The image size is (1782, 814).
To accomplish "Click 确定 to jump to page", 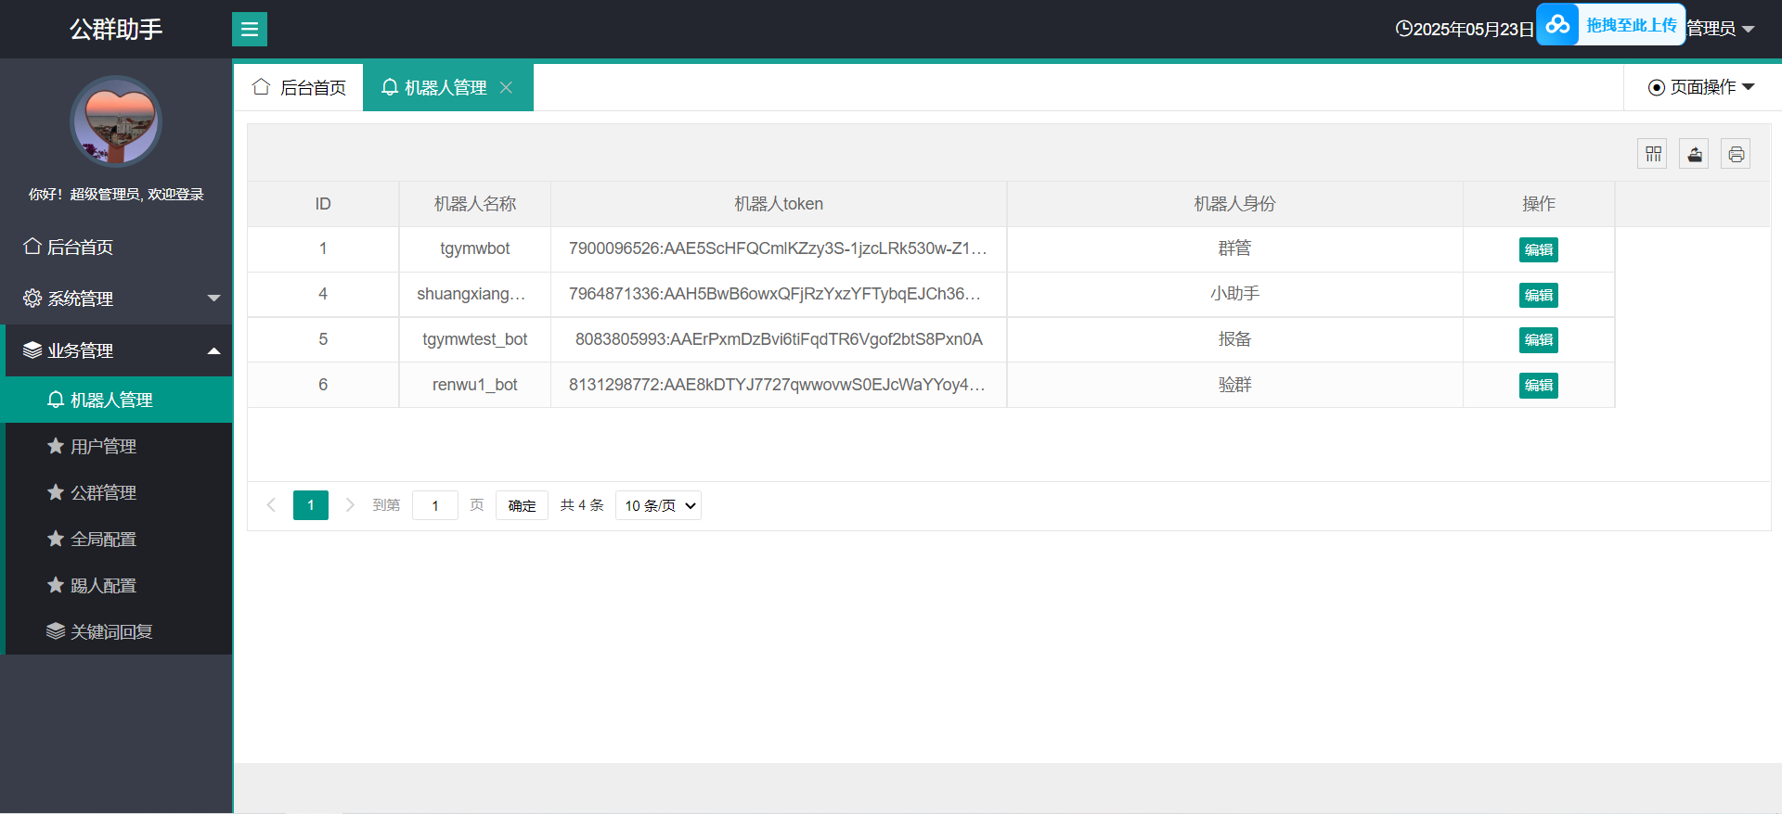I will (x=522, y=505).
